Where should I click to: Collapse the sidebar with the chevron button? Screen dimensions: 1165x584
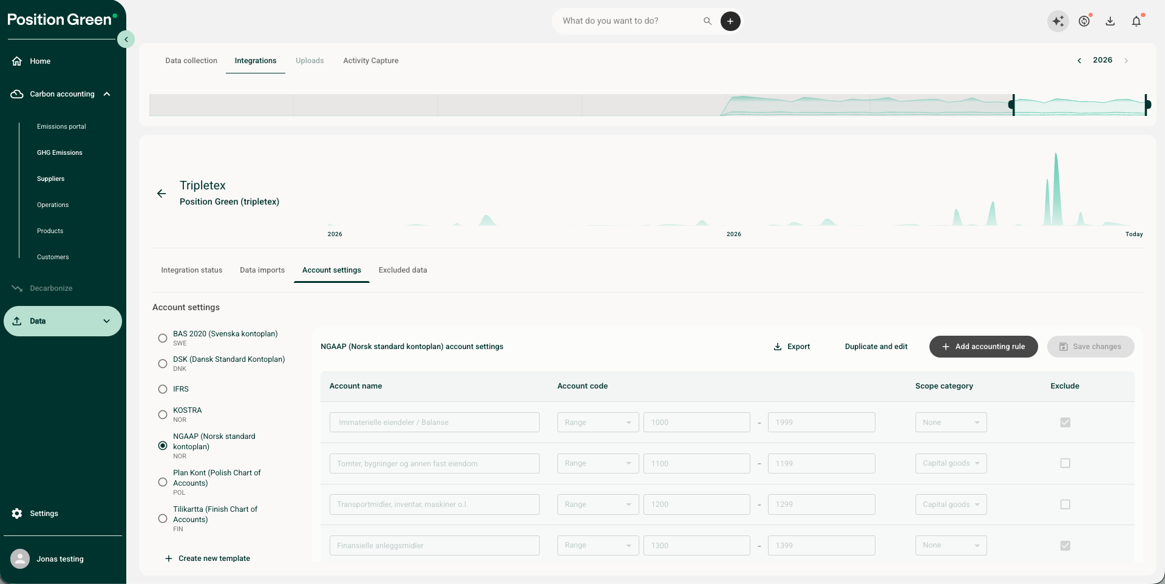coord(126,39)
